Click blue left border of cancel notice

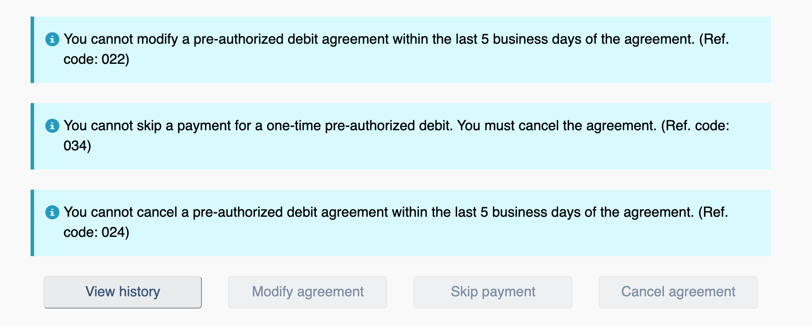[32, 223]
